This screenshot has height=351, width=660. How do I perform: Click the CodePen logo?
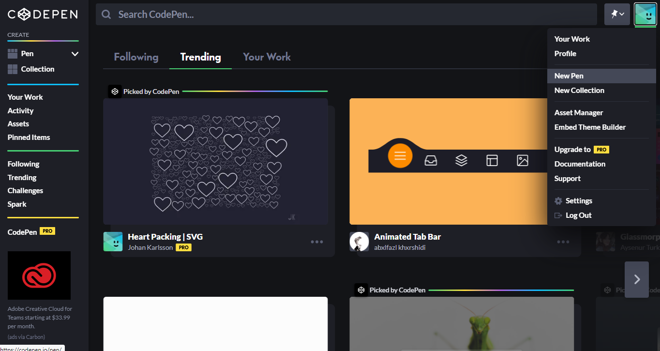pos(43,15)
